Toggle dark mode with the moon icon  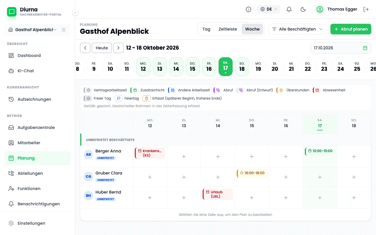click(x=303, y=9)
